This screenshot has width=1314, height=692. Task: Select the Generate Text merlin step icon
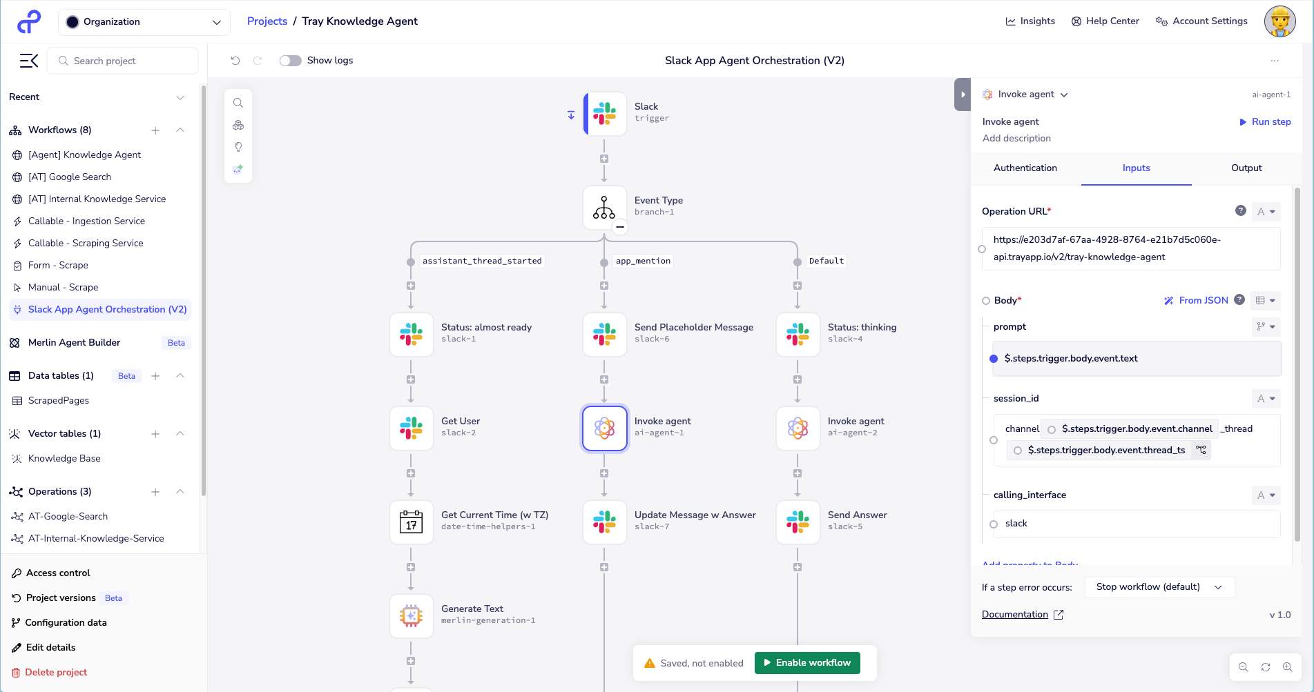click(x=411, y=615)
